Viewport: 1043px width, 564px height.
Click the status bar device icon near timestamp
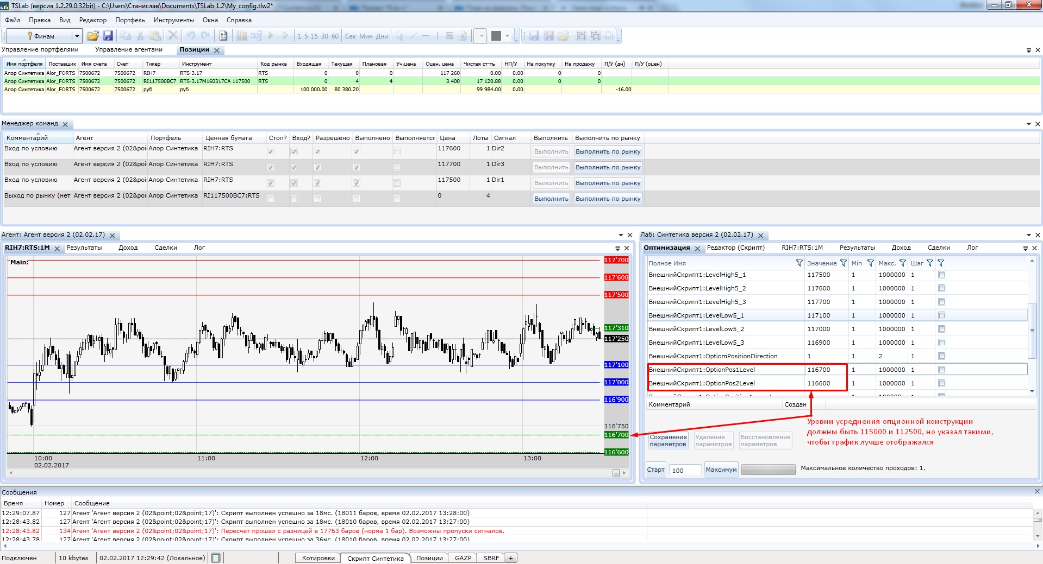(x=216, y=557)
